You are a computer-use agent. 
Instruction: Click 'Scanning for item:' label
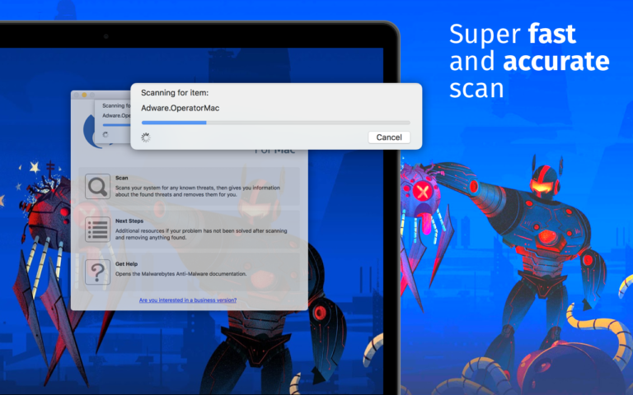click(x=175, y=93)
